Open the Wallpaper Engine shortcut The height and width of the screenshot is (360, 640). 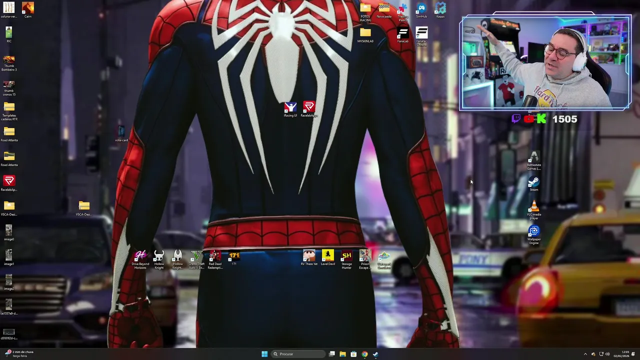(534, 235)
